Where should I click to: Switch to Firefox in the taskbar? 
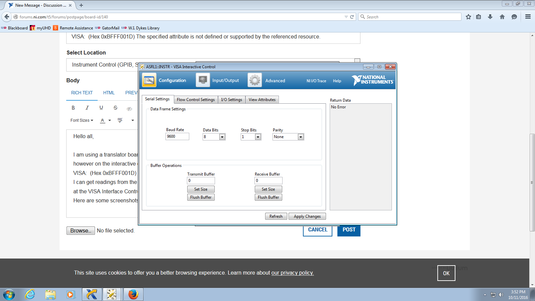tap(133, 295)
